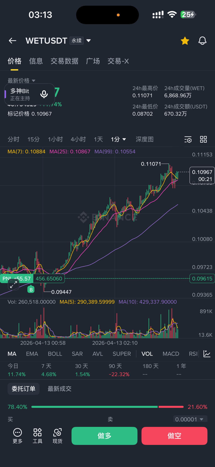Expand the 最新价格 dropdown
215x467 pixels.
[21, 81]
